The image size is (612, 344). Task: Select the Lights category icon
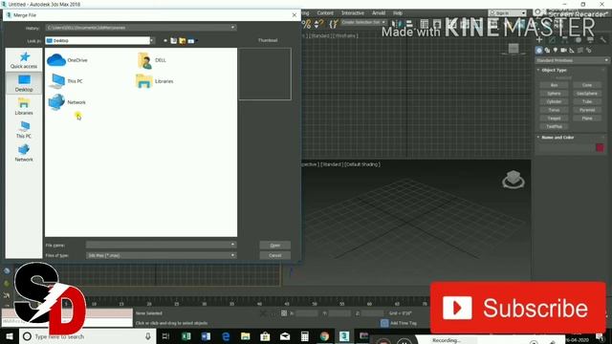click(556, 51)
